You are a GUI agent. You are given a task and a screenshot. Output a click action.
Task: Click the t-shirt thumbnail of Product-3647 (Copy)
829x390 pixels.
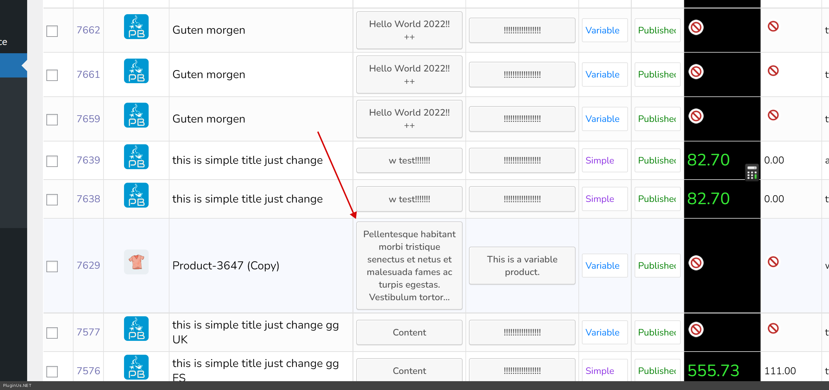pyautogui.click(x=136, y=262)
